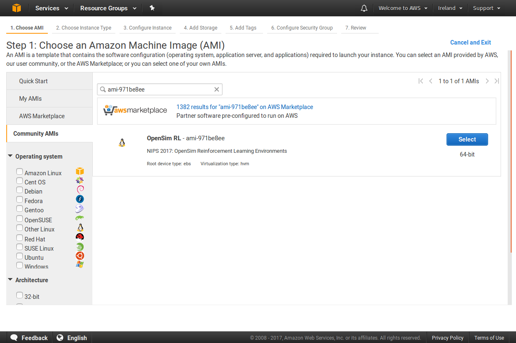Go to step 4 Add Storage
This screenshot has width=516, height=343.
pyautogui.click(x=201, y=28)
